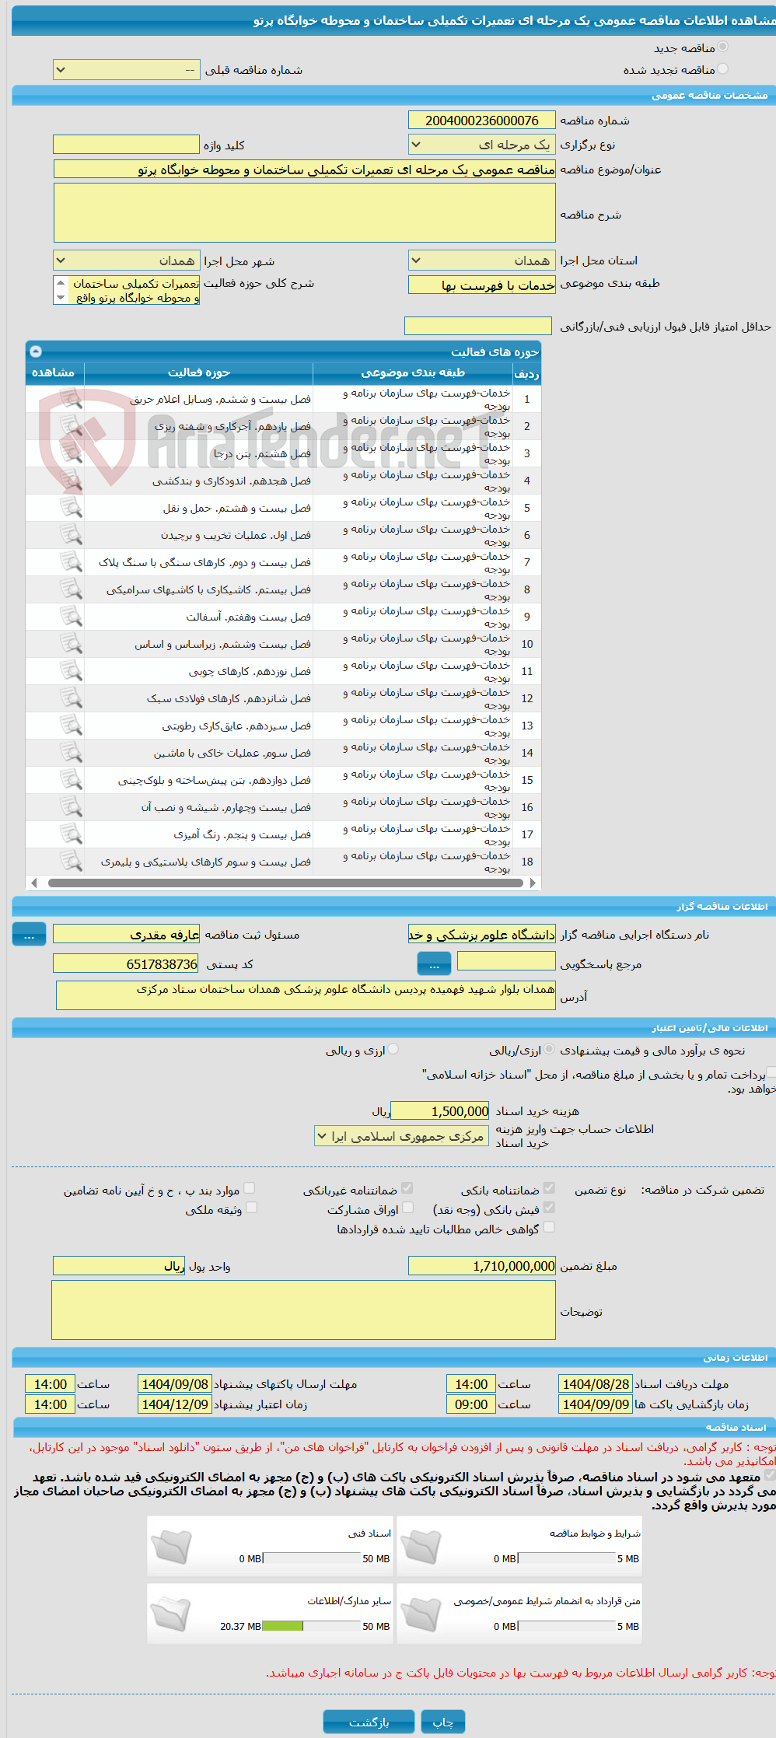Viewport: 776px width, 1738px height.
Task: Open سایر مدارک/اطلاعات folder icon
Action: click(x=171, y=1614)
